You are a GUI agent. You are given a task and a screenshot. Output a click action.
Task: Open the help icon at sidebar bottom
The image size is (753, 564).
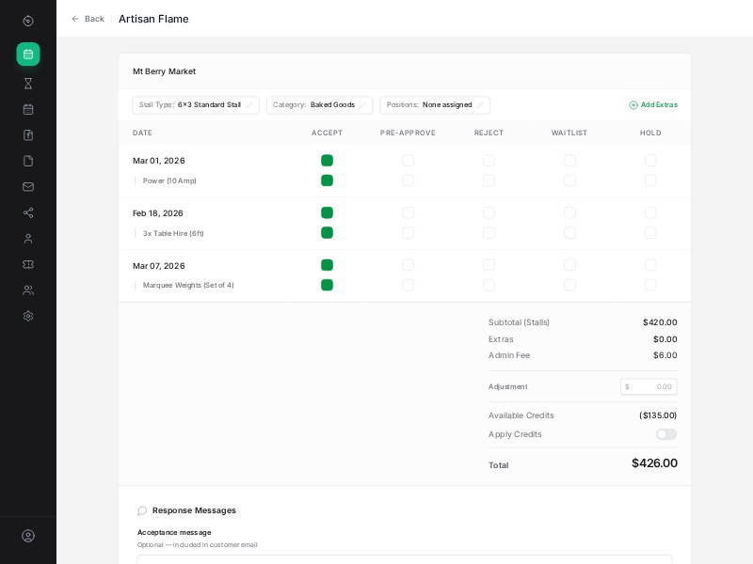pos(28,536)
